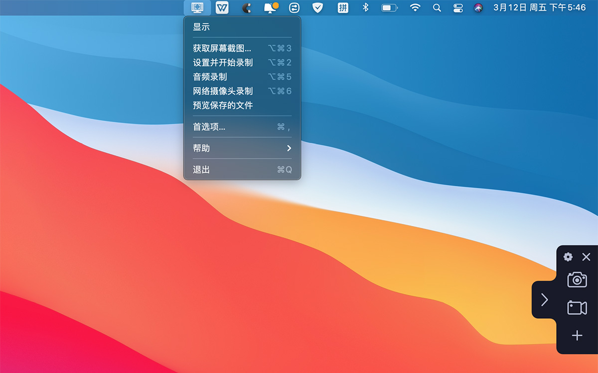The height and width of the screenshot is (373, 598).
Task: Click the sync app menu bar icon
Action: (x=295, y=7)
